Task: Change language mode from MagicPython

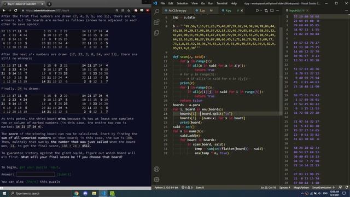Action: (301, 187)
